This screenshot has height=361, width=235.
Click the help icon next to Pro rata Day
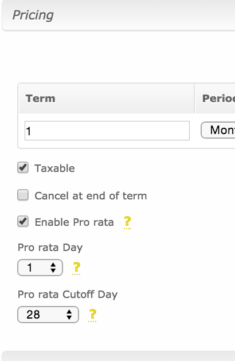tap(76, 268)
